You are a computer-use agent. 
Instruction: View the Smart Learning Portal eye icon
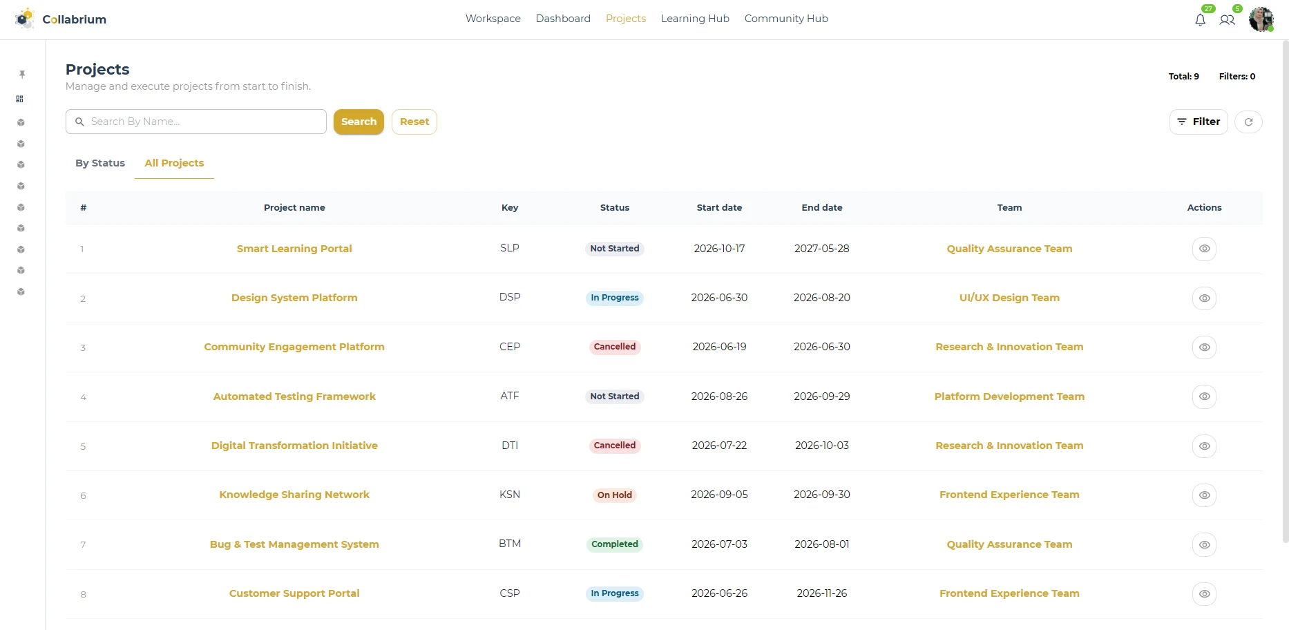point(1204,249)
